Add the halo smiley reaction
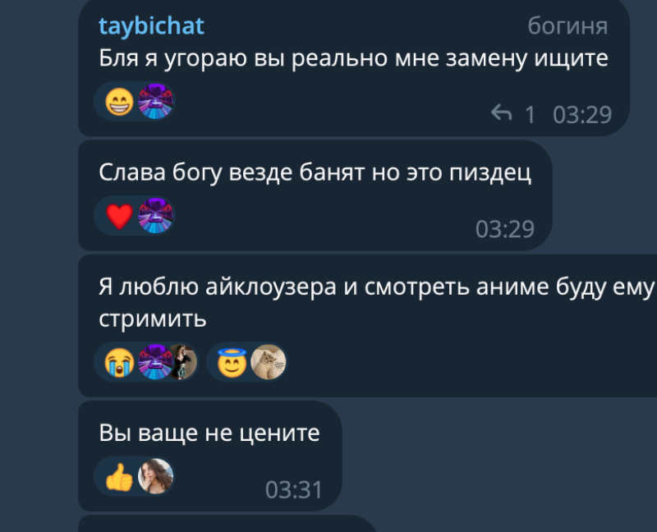 232,362
